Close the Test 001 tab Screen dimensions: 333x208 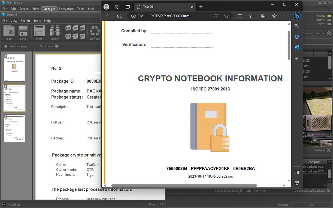click(x=192, y=7)
